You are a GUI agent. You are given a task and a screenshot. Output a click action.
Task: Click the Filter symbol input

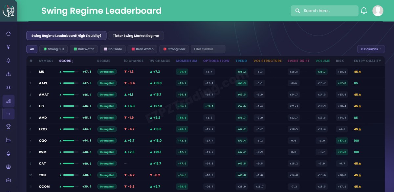click(208, 49)
